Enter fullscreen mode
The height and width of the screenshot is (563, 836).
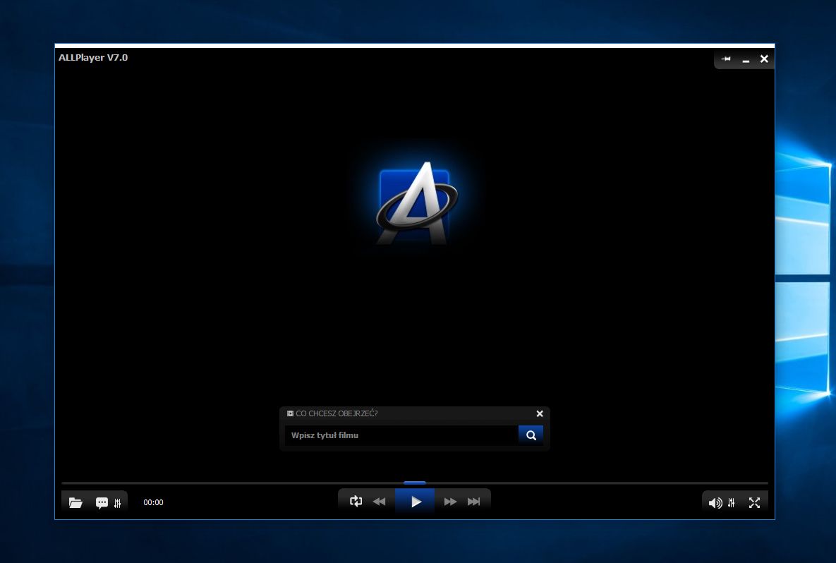point(754,503)
